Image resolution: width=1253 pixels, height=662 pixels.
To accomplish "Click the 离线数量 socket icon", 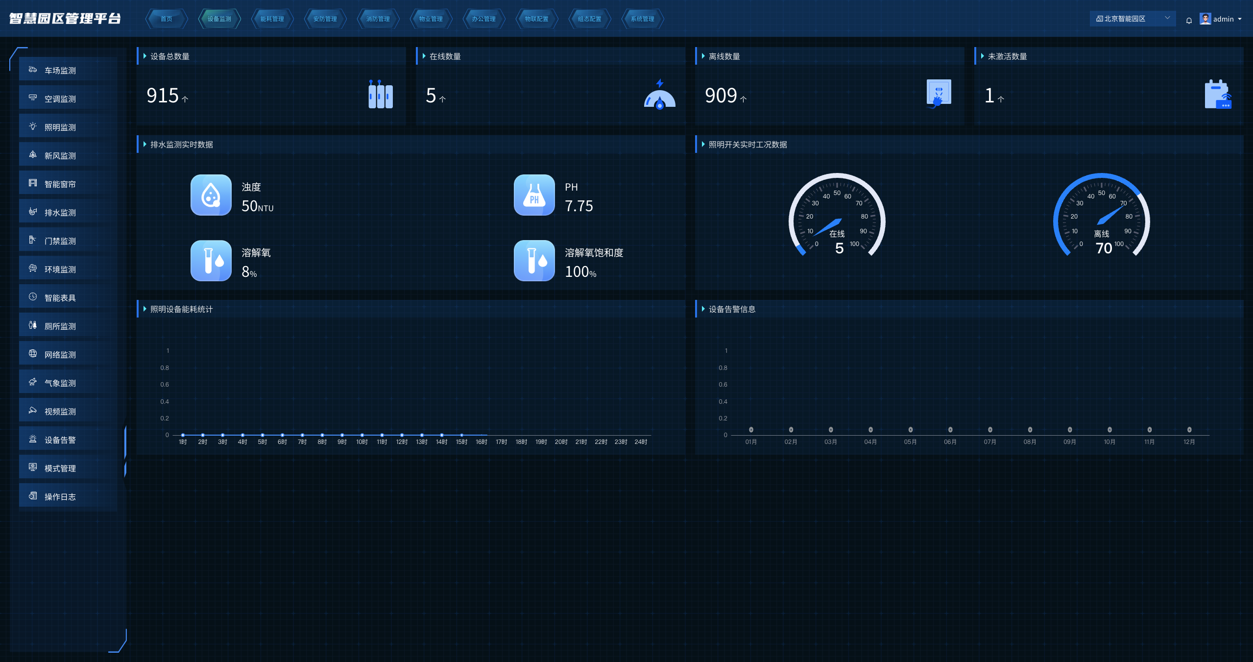I will pyautogui.click(x=939, y=93).
